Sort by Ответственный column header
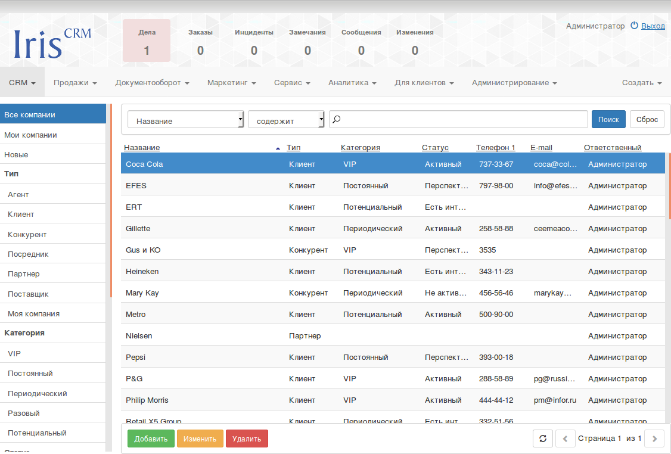 tap(613, 147)
